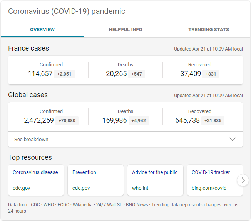This screenshot has width=251, height=221.
Task: Click global recovered total 645,738
Action: click(187, 120)
